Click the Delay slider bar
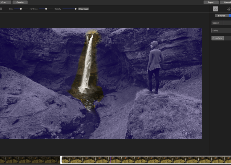 pos(221,30)
